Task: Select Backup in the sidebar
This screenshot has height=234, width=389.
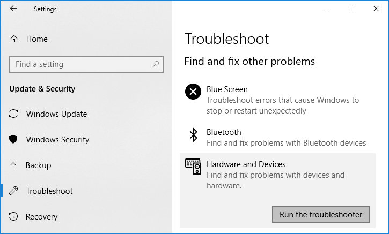Action: (39, 165)
